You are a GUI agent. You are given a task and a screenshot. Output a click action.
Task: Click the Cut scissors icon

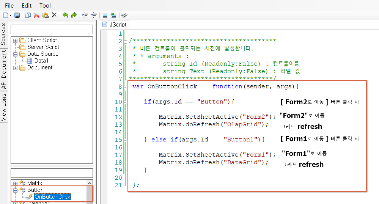point(36,15)
